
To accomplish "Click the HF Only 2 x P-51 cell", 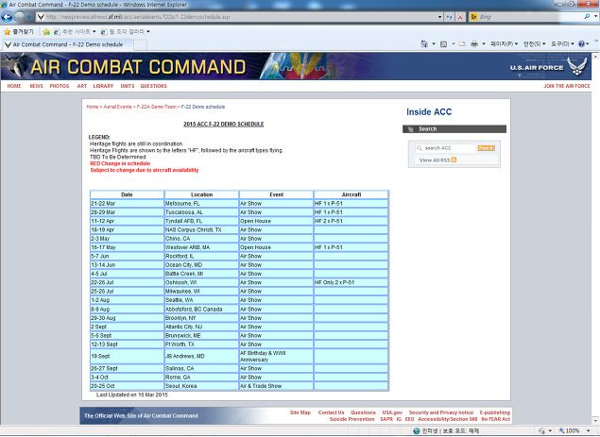I will pos(351,282).
